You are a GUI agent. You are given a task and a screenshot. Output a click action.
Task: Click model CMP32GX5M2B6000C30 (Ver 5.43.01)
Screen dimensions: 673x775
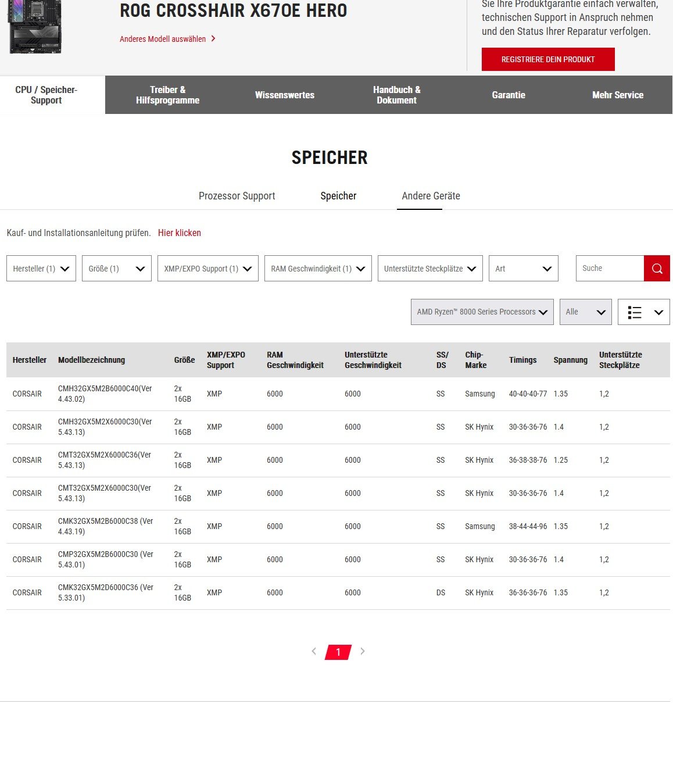(x=106, y=559)
